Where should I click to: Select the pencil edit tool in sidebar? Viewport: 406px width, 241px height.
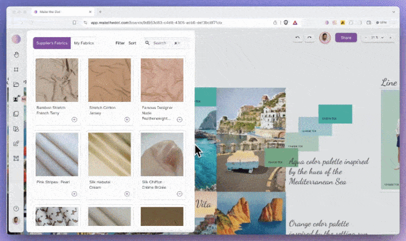coord(16,143)
